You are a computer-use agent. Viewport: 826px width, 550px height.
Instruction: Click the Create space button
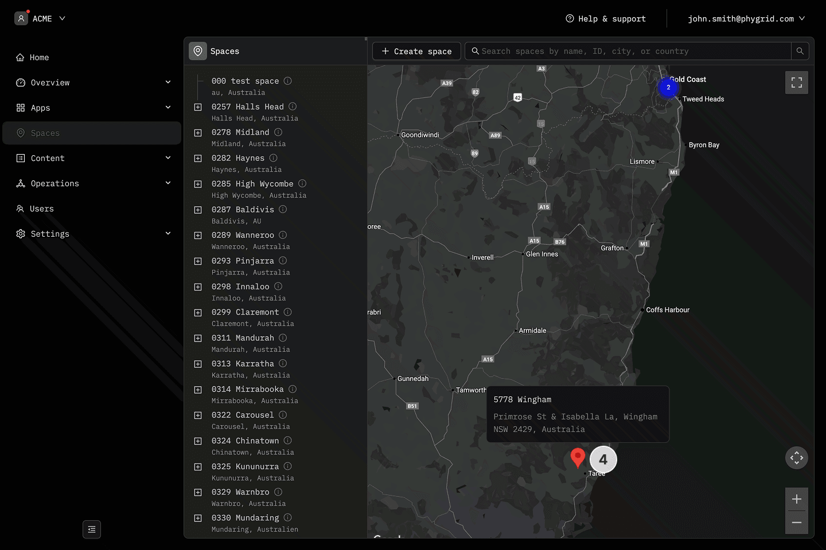pyautogui.click(x=416, y=51)
